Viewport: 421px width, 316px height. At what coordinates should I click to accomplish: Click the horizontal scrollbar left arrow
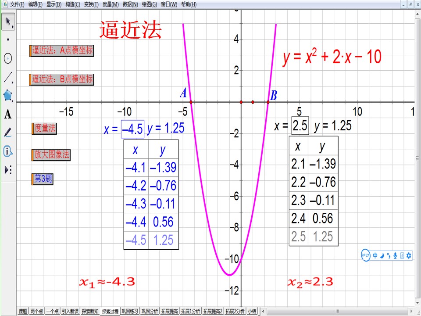[263, 312]
